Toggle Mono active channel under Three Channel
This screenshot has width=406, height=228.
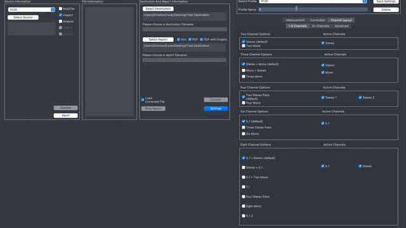click(323, 73)
